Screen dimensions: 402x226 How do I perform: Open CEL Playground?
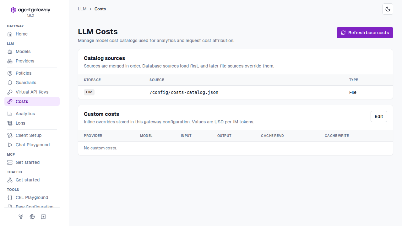tap(32, 197)
